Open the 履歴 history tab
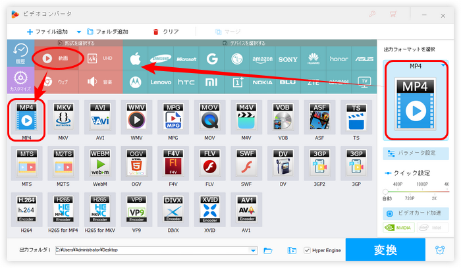The width and height of the screenshot is (461, 268). click(20, 53)
